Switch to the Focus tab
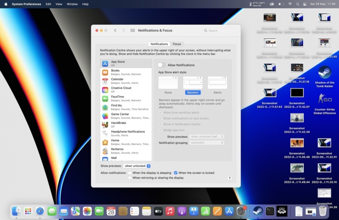Screen dimensions: 339x220 tap(177, 44)
